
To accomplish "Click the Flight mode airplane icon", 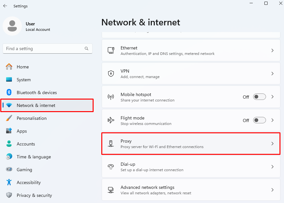I will (x=111, y=120).
